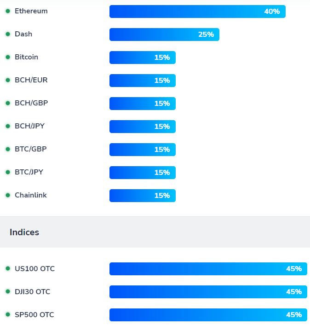Click the Indices section header
This screenshot has height=325, width=310.
tap(24, 232)
